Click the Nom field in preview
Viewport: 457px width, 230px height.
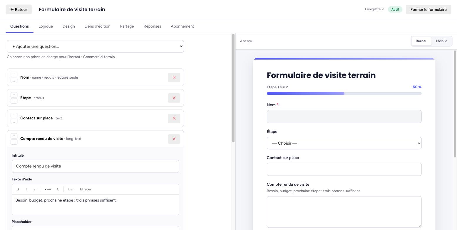pos(344,116)
